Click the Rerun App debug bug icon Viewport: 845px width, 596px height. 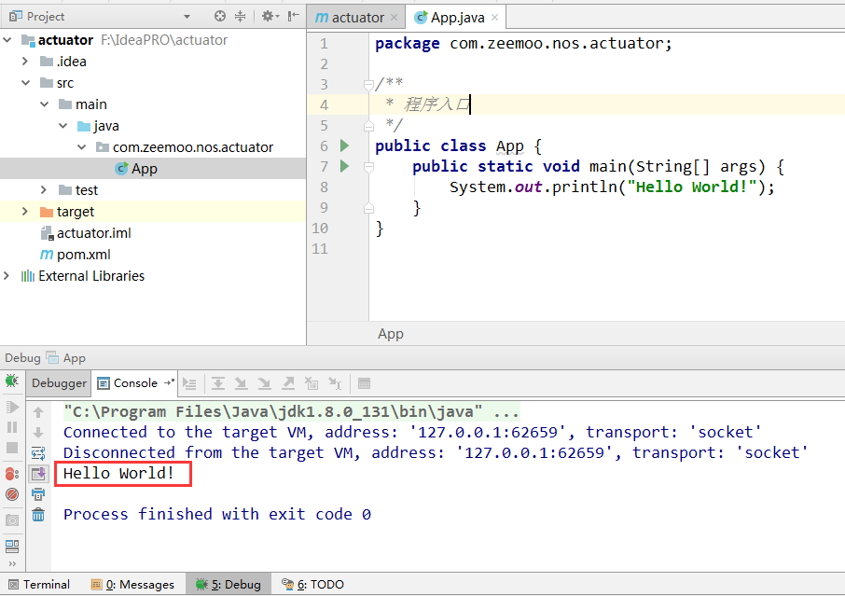pos(12,381)
